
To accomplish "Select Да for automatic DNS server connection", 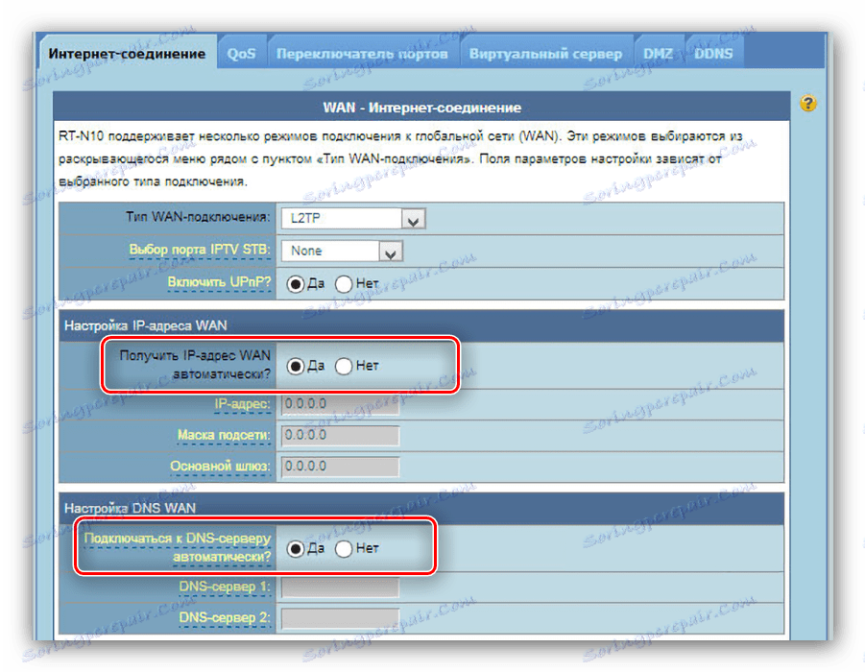I will coord(295,548).
